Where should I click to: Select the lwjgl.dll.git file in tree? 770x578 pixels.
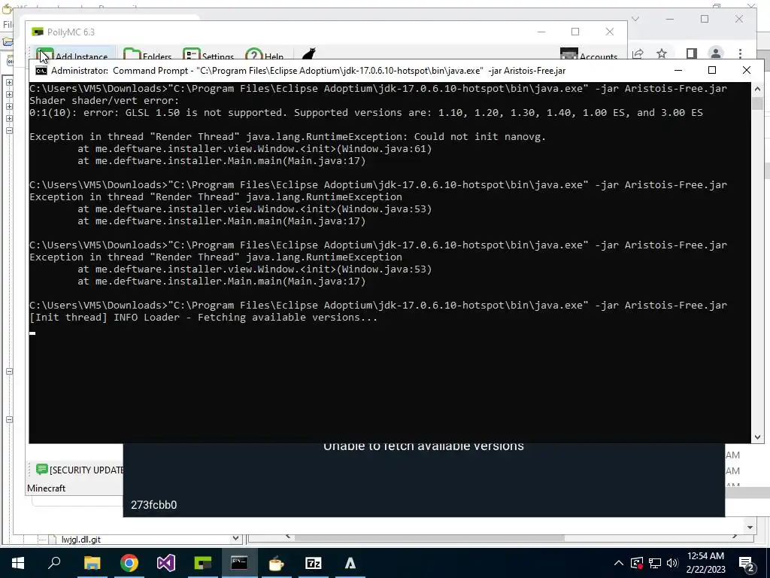(81, 539)
